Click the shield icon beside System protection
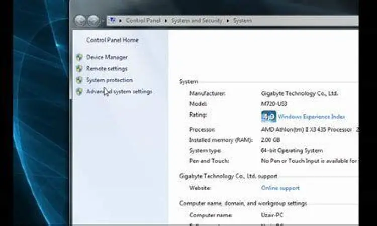Viewport: 377px width, 226px height. pyautogui.click(x=79, y=80)
